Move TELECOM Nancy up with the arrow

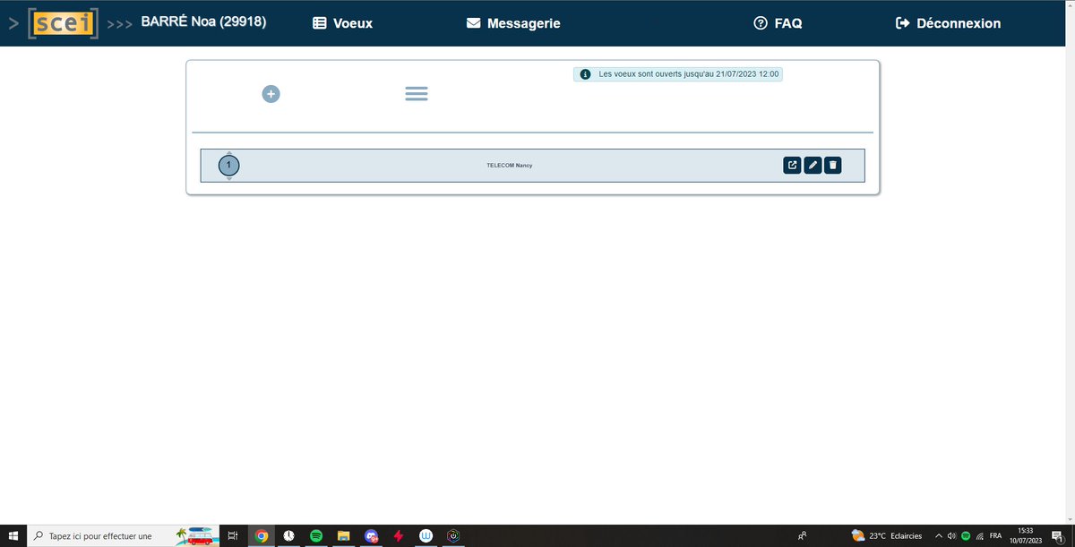pos(229,152)
